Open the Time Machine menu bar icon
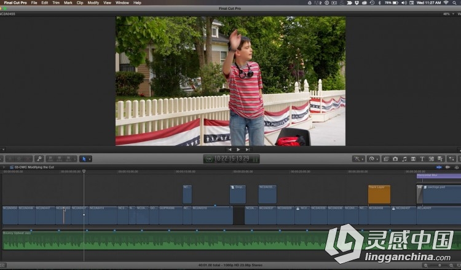The image size is (461, 270). [372, 2]
